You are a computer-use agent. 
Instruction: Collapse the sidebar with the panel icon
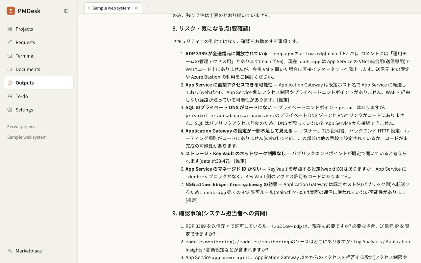66,11
